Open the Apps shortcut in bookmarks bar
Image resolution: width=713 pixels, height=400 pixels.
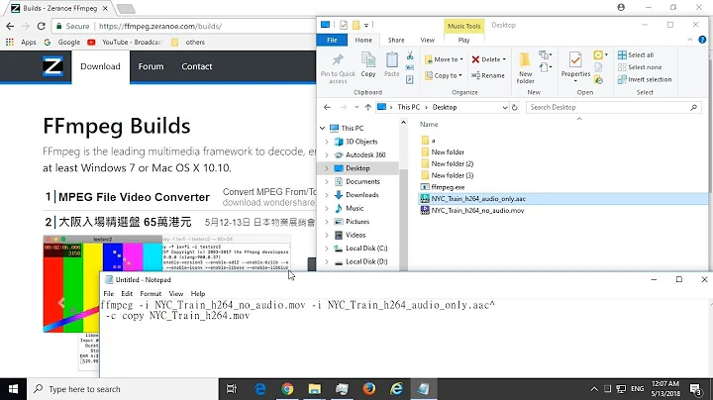tap(21, 42)
